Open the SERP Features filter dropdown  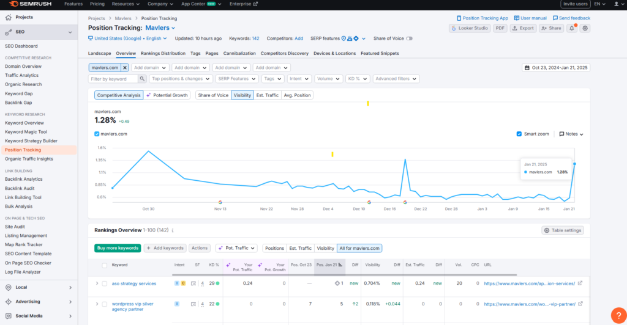tap(237, 79)
